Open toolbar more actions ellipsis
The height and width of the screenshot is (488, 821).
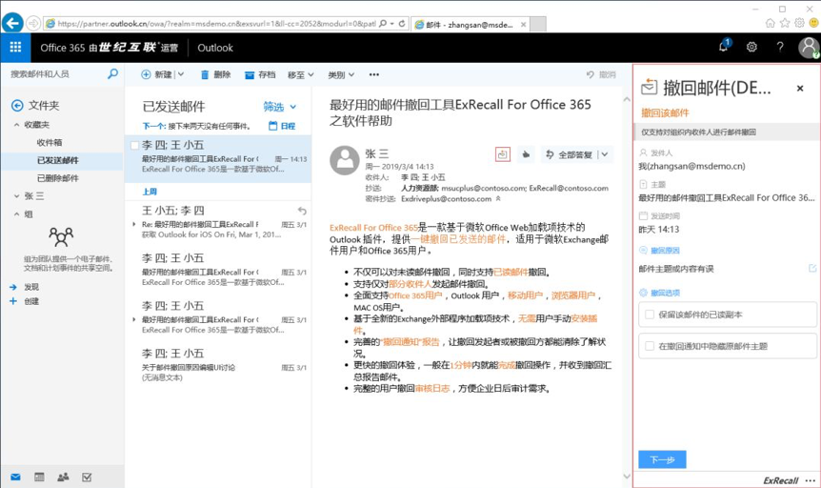tap(374, 74)
